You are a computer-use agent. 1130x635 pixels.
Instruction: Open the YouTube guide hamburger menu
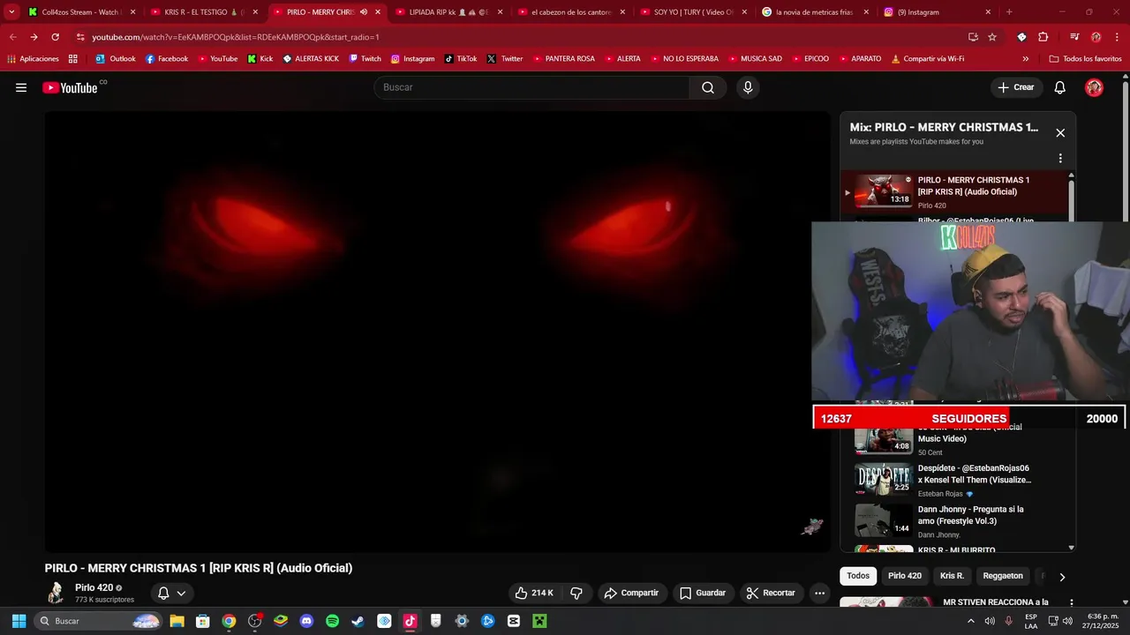[x=21, y=87]
